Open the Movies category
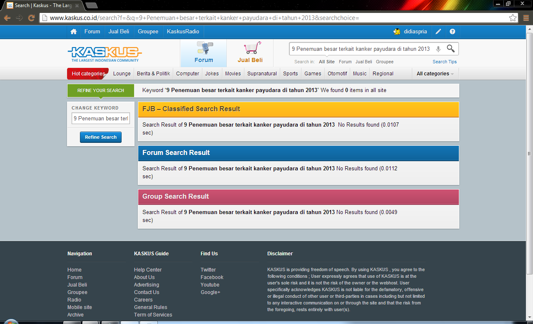Screen dimensions: 533x324 [233, 74]
